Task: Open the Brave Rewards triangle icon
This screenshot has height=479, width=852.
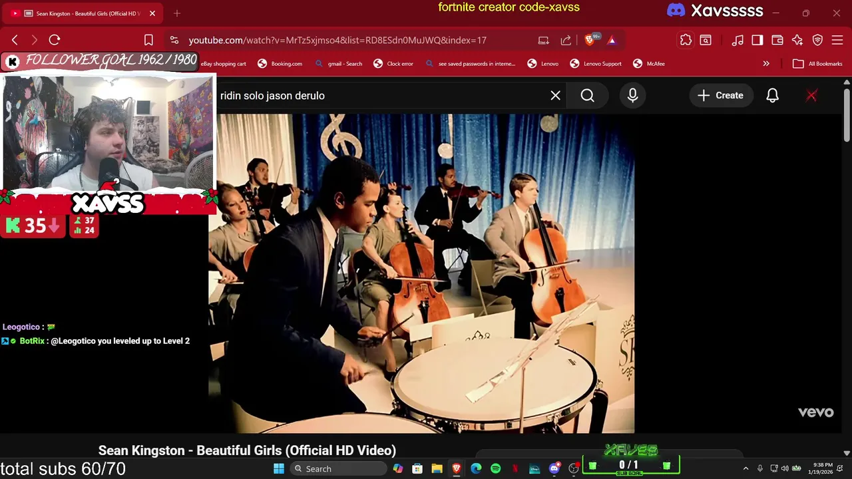Action: click(612, 40)
